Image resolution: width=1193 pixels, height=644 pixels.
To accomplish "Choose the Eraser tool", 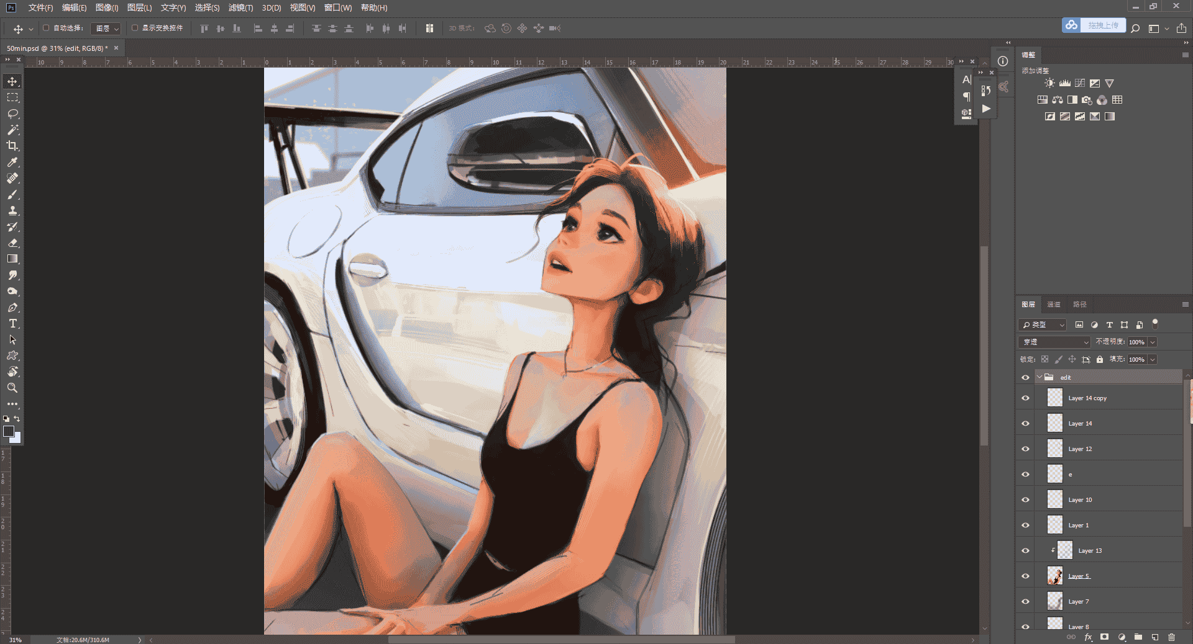I will click(12, 243).
